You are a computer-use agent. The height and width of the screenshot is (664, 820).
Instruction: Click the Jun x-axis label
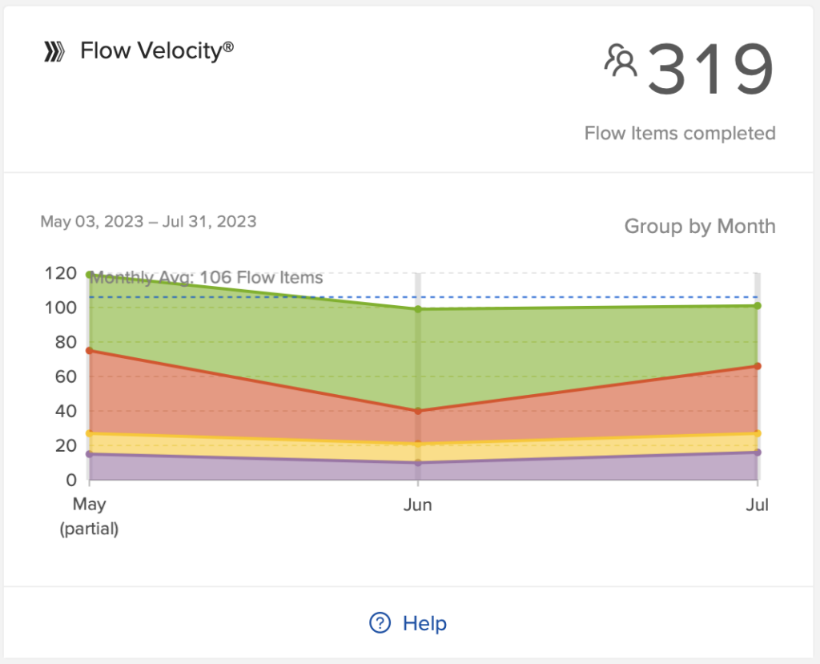[417, 505]
